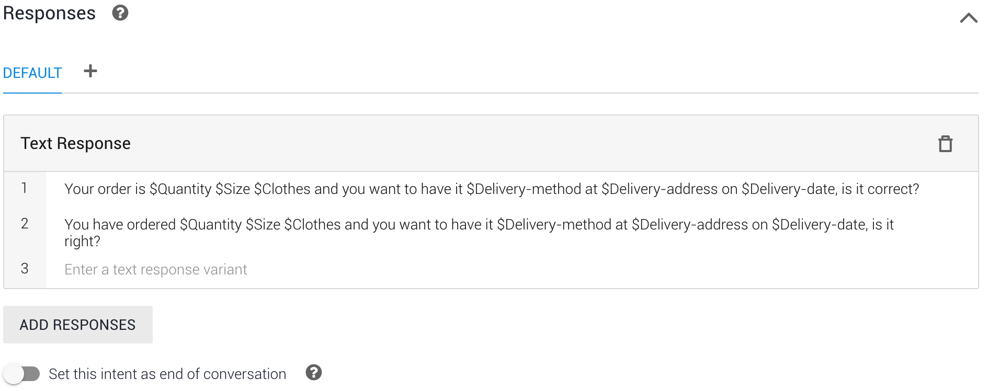988x391 pixels.
Task: Select the DEFAULT responses tab
Action: 32,73
